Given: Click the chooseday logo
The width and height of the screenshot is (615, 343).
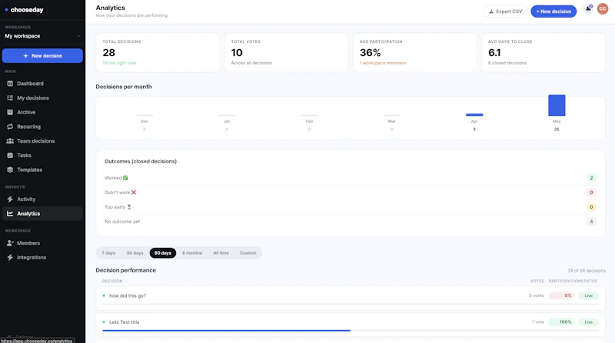Looking at the screenshot, I should click(24, 10).
